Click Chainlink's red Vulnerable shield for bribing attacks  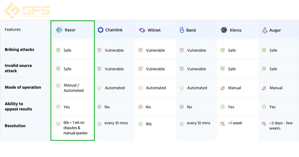click(99, 50)
